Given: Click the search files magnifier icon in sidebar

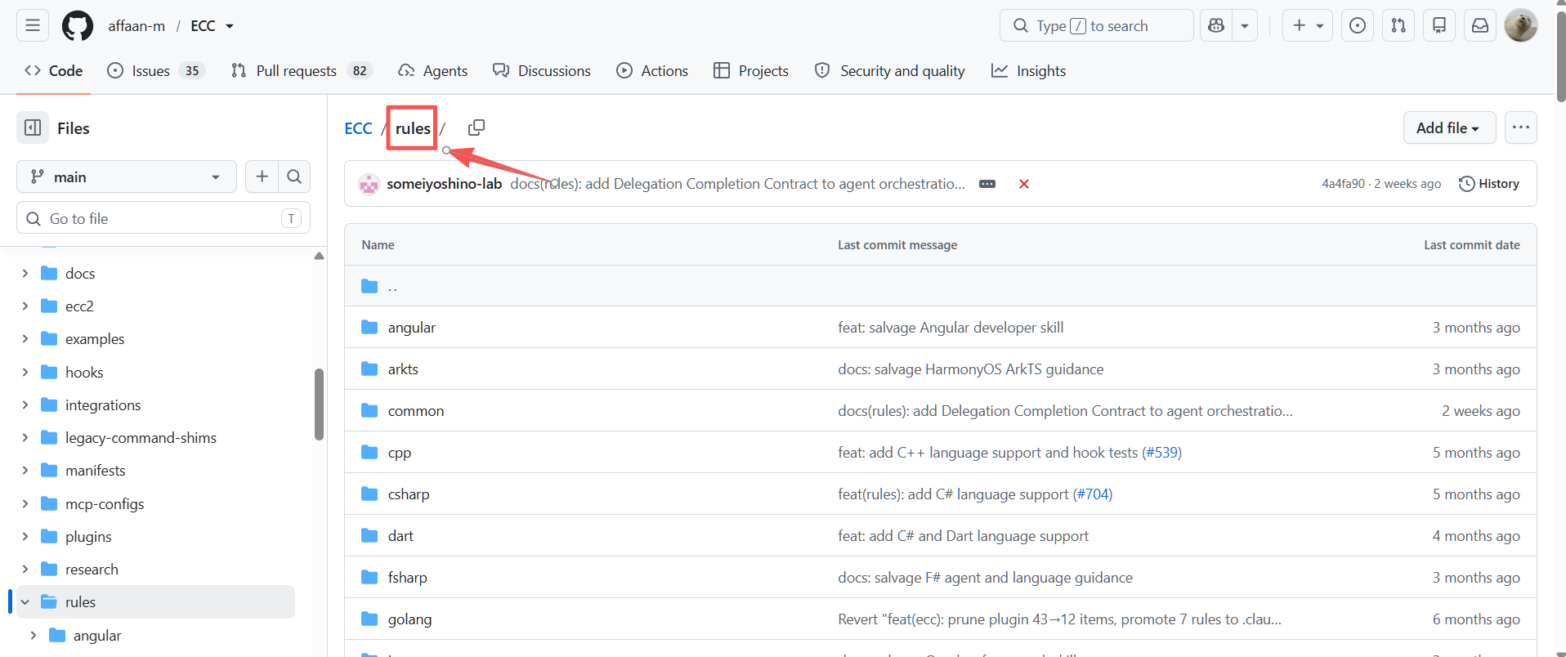Looking at the screenshot, I should (x=294, y=177).
